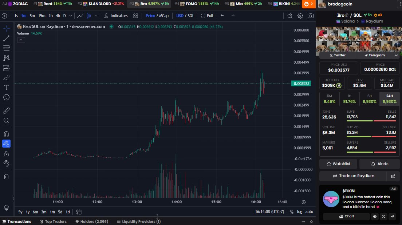Select the 5m timeframe

(x=32, y=16)
